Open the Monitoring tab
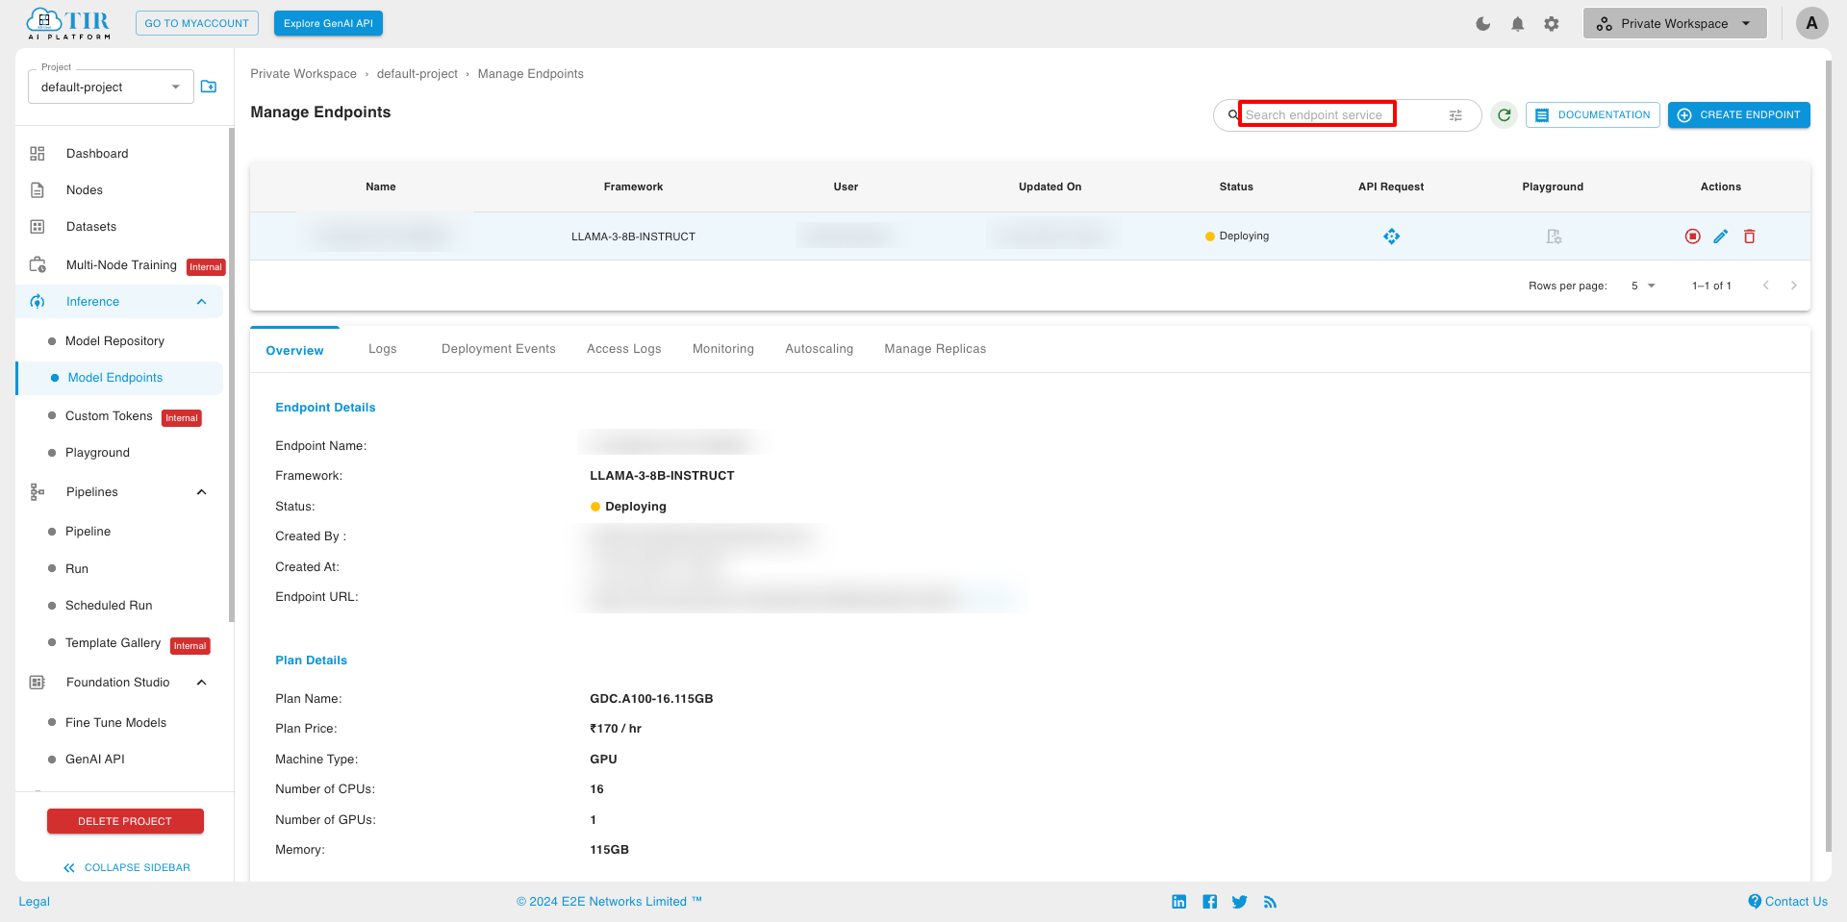The height and width of the screenshot is (922, 1847). pyautogui.click(x=722, y=349)
